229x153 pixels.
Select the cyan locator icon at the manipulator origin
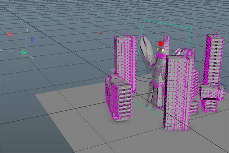click(x=24, y=53)
